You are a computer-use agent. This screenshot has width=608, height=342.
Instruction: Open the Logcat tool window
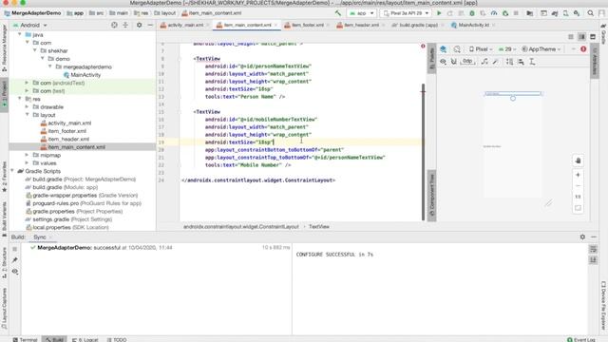[85, 339]
